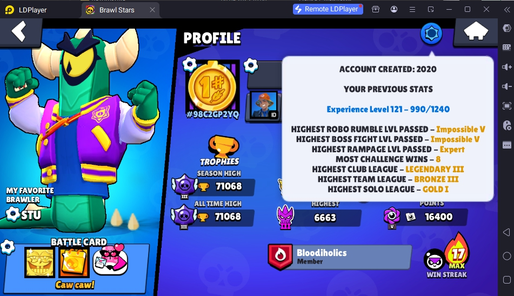514x296 pixels.
Task: Toggle the blue stats info badge icon
Action: pos(431,33)
